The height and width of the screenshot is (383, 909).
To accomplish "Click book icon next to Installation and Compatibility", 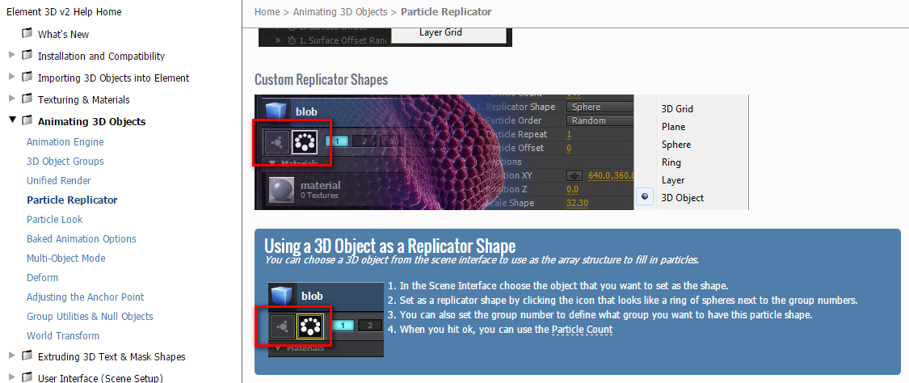I will point(27,56).
